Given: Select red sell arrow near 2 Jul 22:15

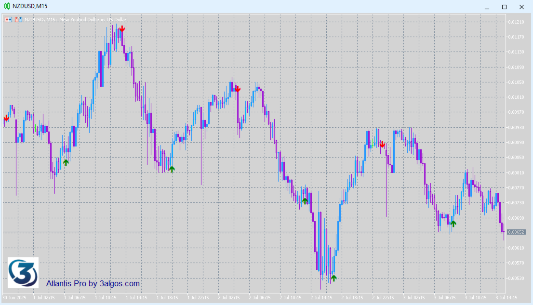Looking at the screenshot, I should (383, 145).
